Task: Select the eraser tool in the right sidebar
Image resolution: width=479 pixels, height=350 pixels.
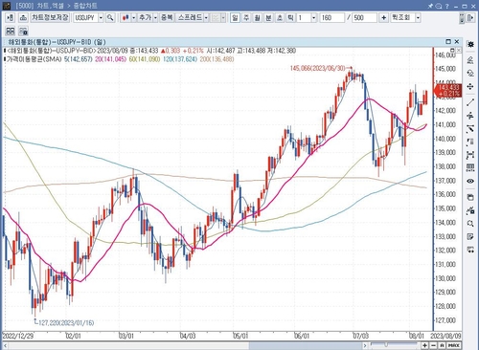Action: (x=470, y=74)
